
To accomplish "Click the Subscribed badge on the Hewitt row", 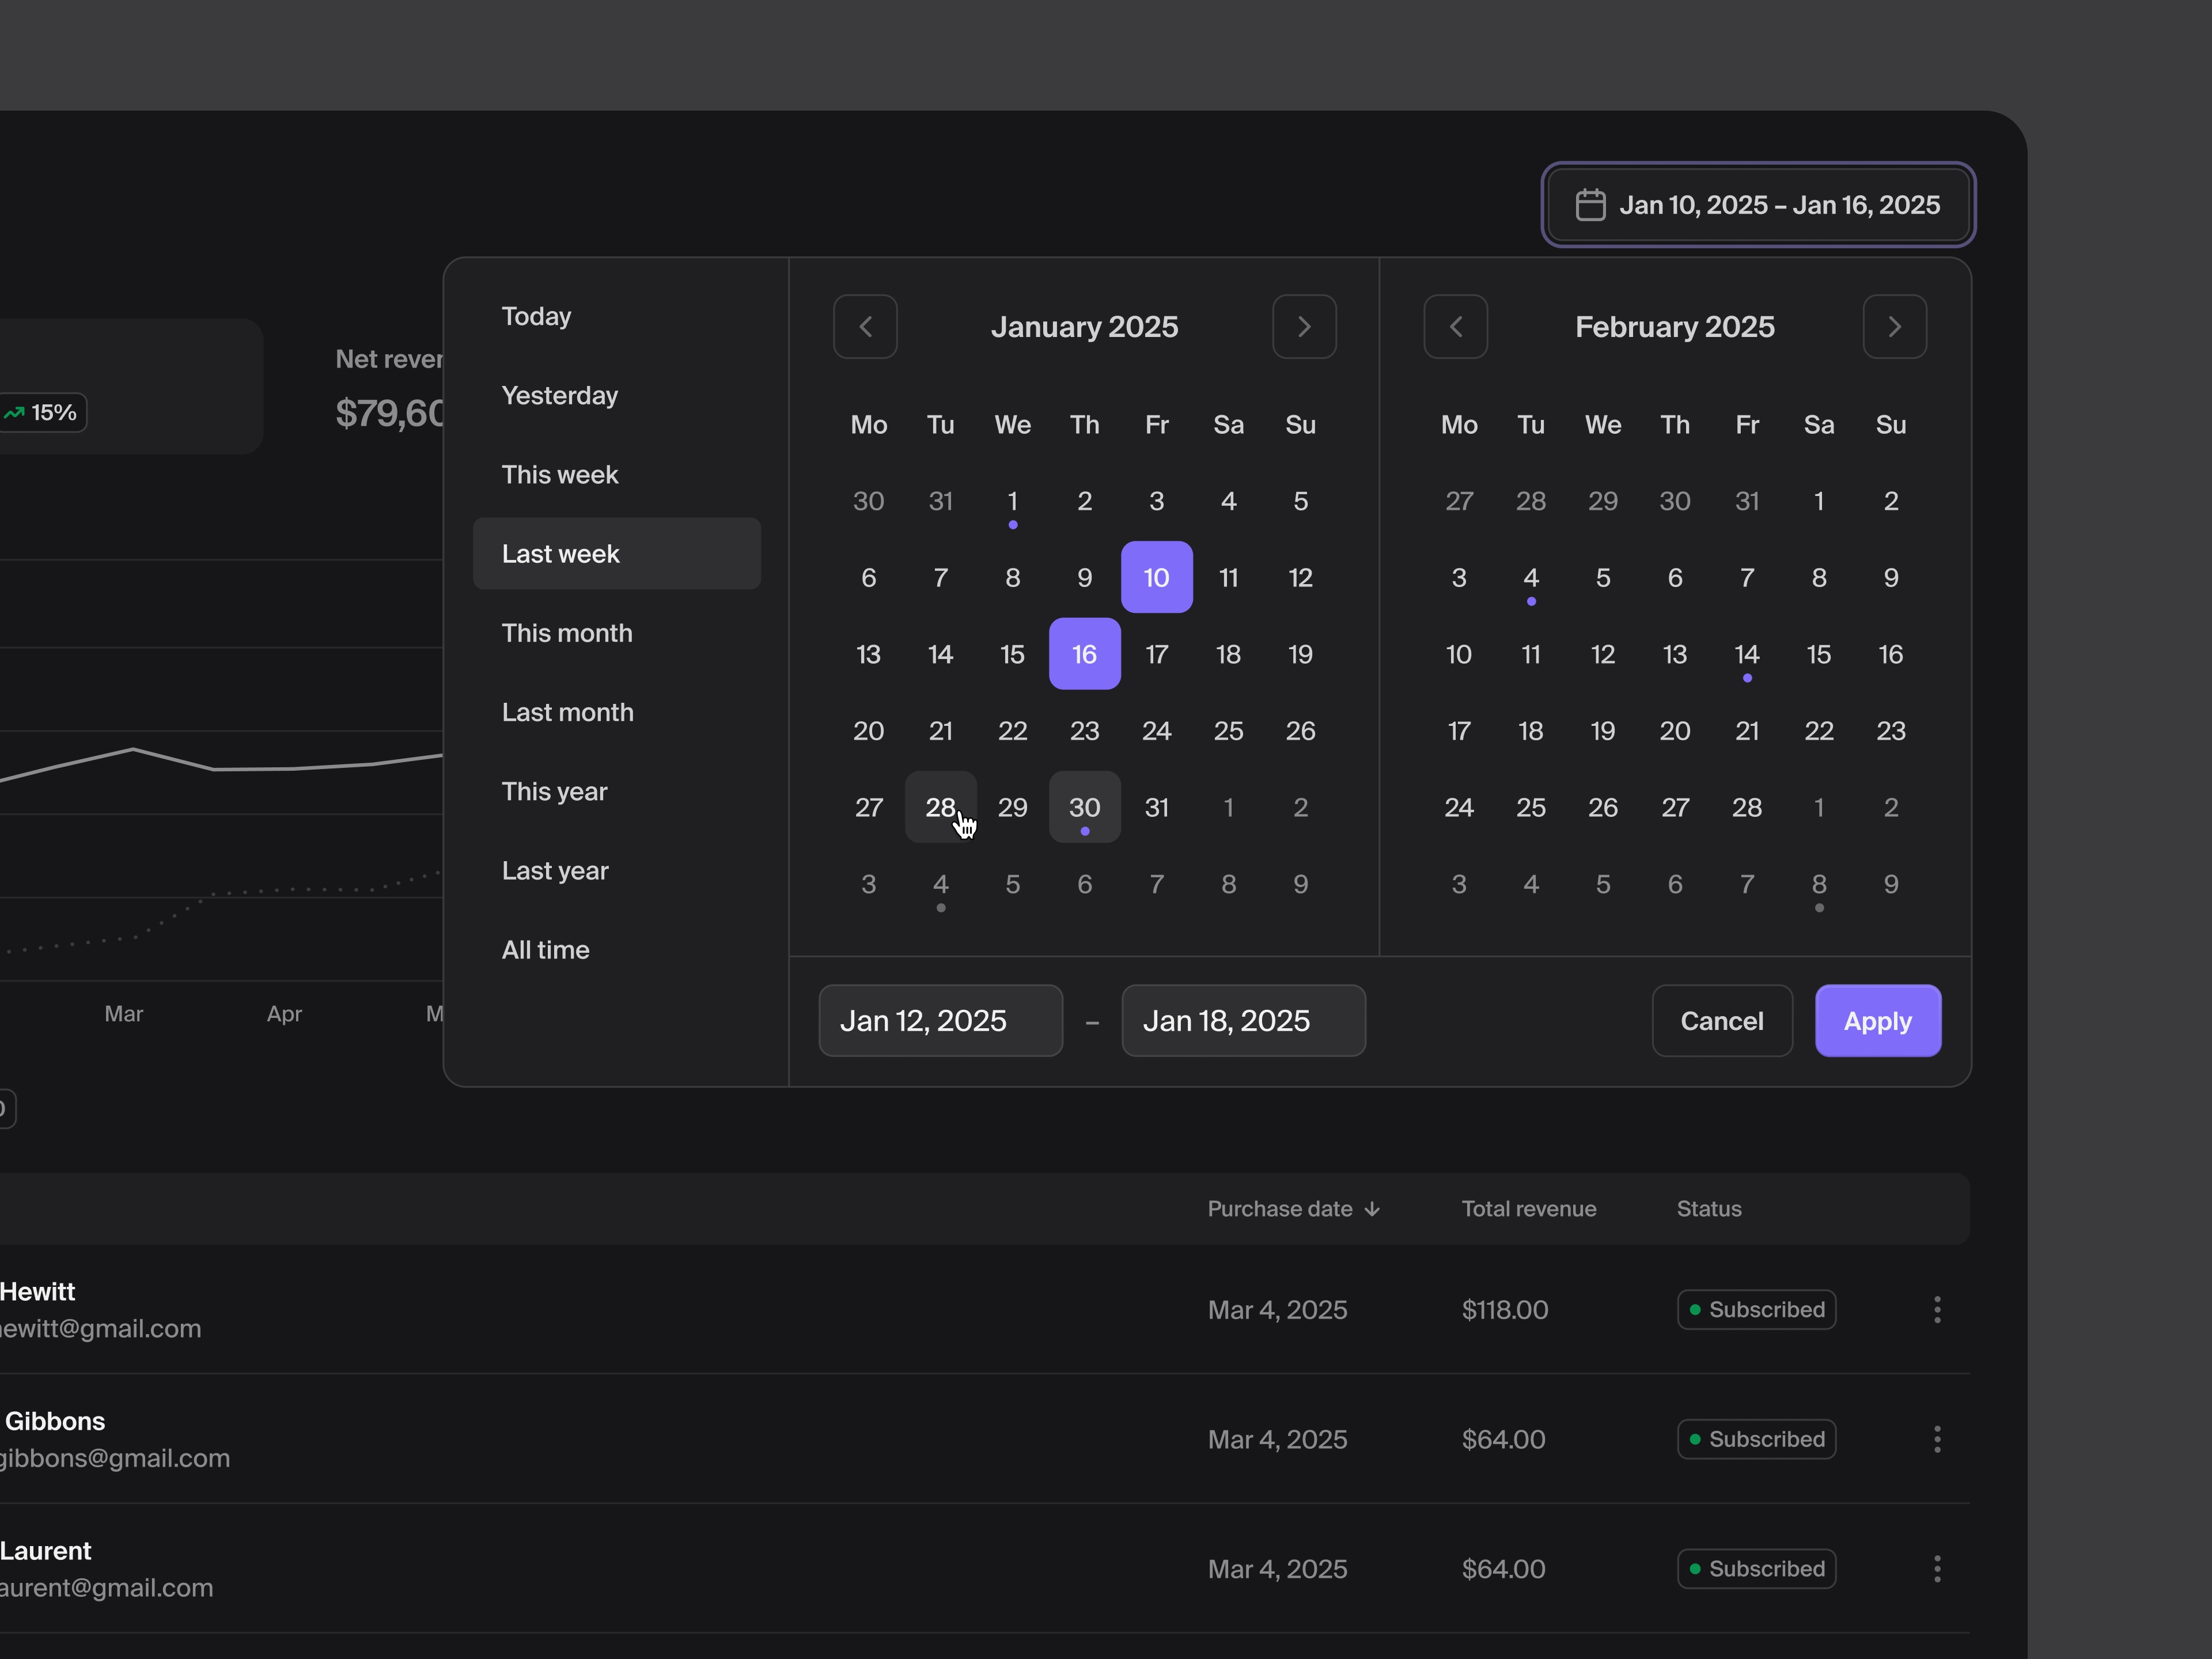I will [x=1756, y=1309].
